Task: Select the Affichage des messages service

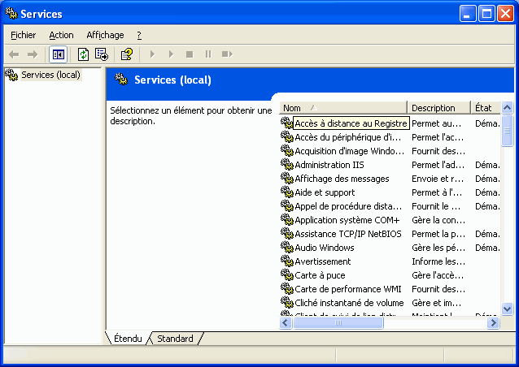Action: click(342, 179)
